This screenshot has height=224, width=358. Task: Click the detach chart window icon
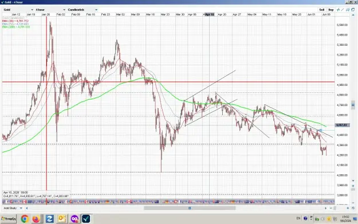(353, 10)
